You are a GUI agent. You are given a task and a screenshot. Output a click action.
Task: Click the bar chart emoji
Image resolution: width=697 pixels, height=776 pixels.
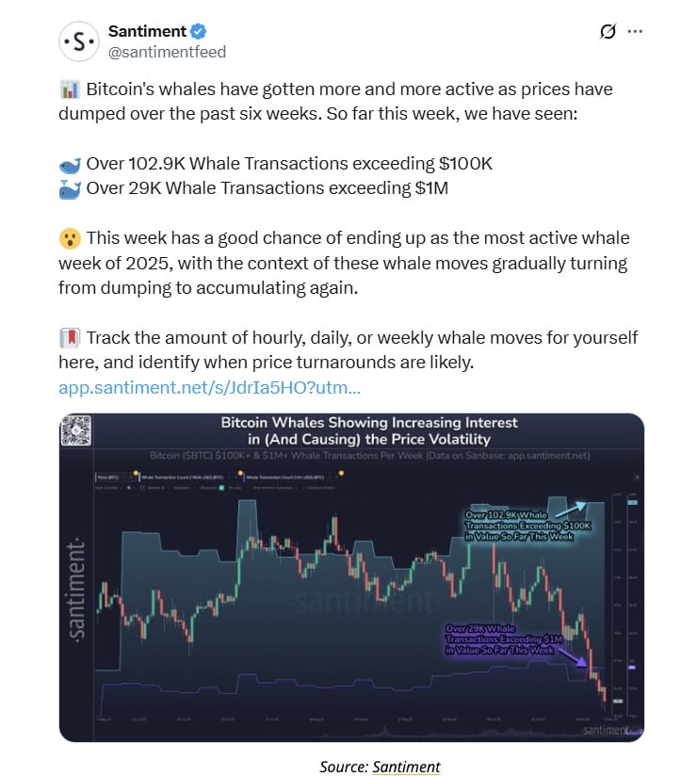point(70,89)
